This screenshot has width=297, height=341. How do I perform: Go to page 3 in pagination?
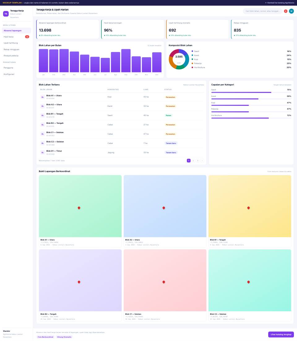198,161
